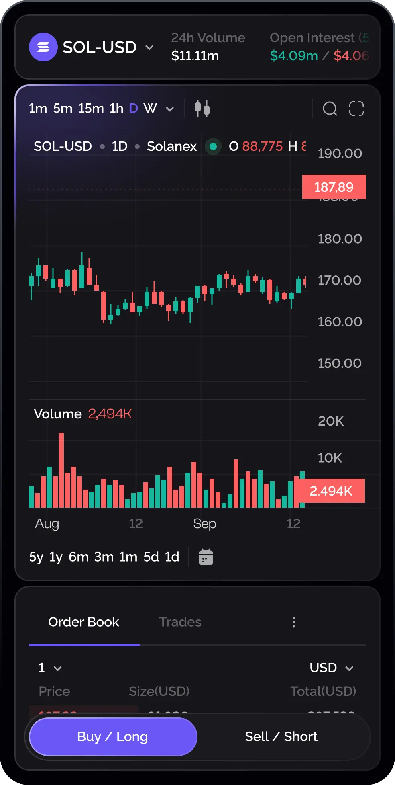The height and width of the screenshot is (785, 395).
Task: Click the chart search magnifier icon
Action: click(330, 109)
